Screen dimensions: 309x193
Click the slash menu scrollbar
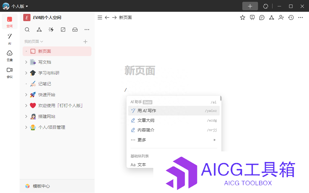[221, 98]
